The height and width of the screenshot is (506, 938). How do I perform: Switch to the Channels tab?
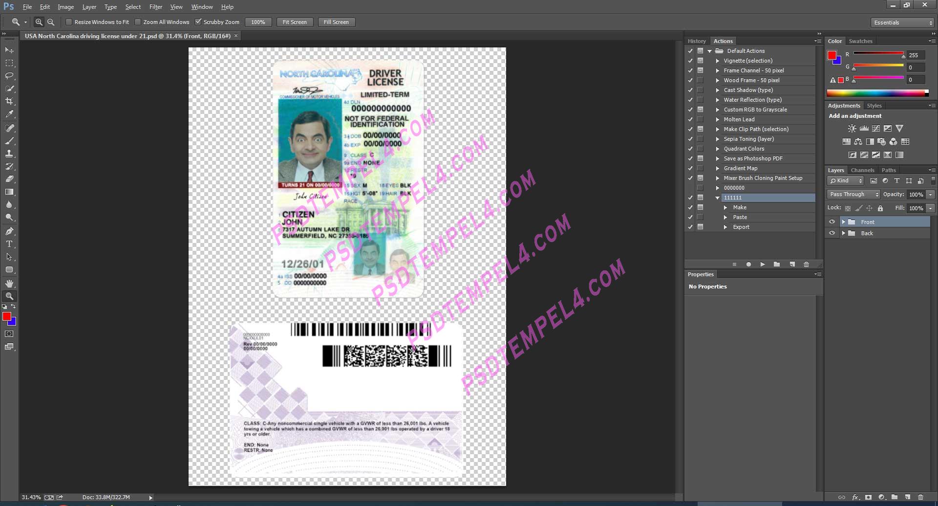[862, 170]
